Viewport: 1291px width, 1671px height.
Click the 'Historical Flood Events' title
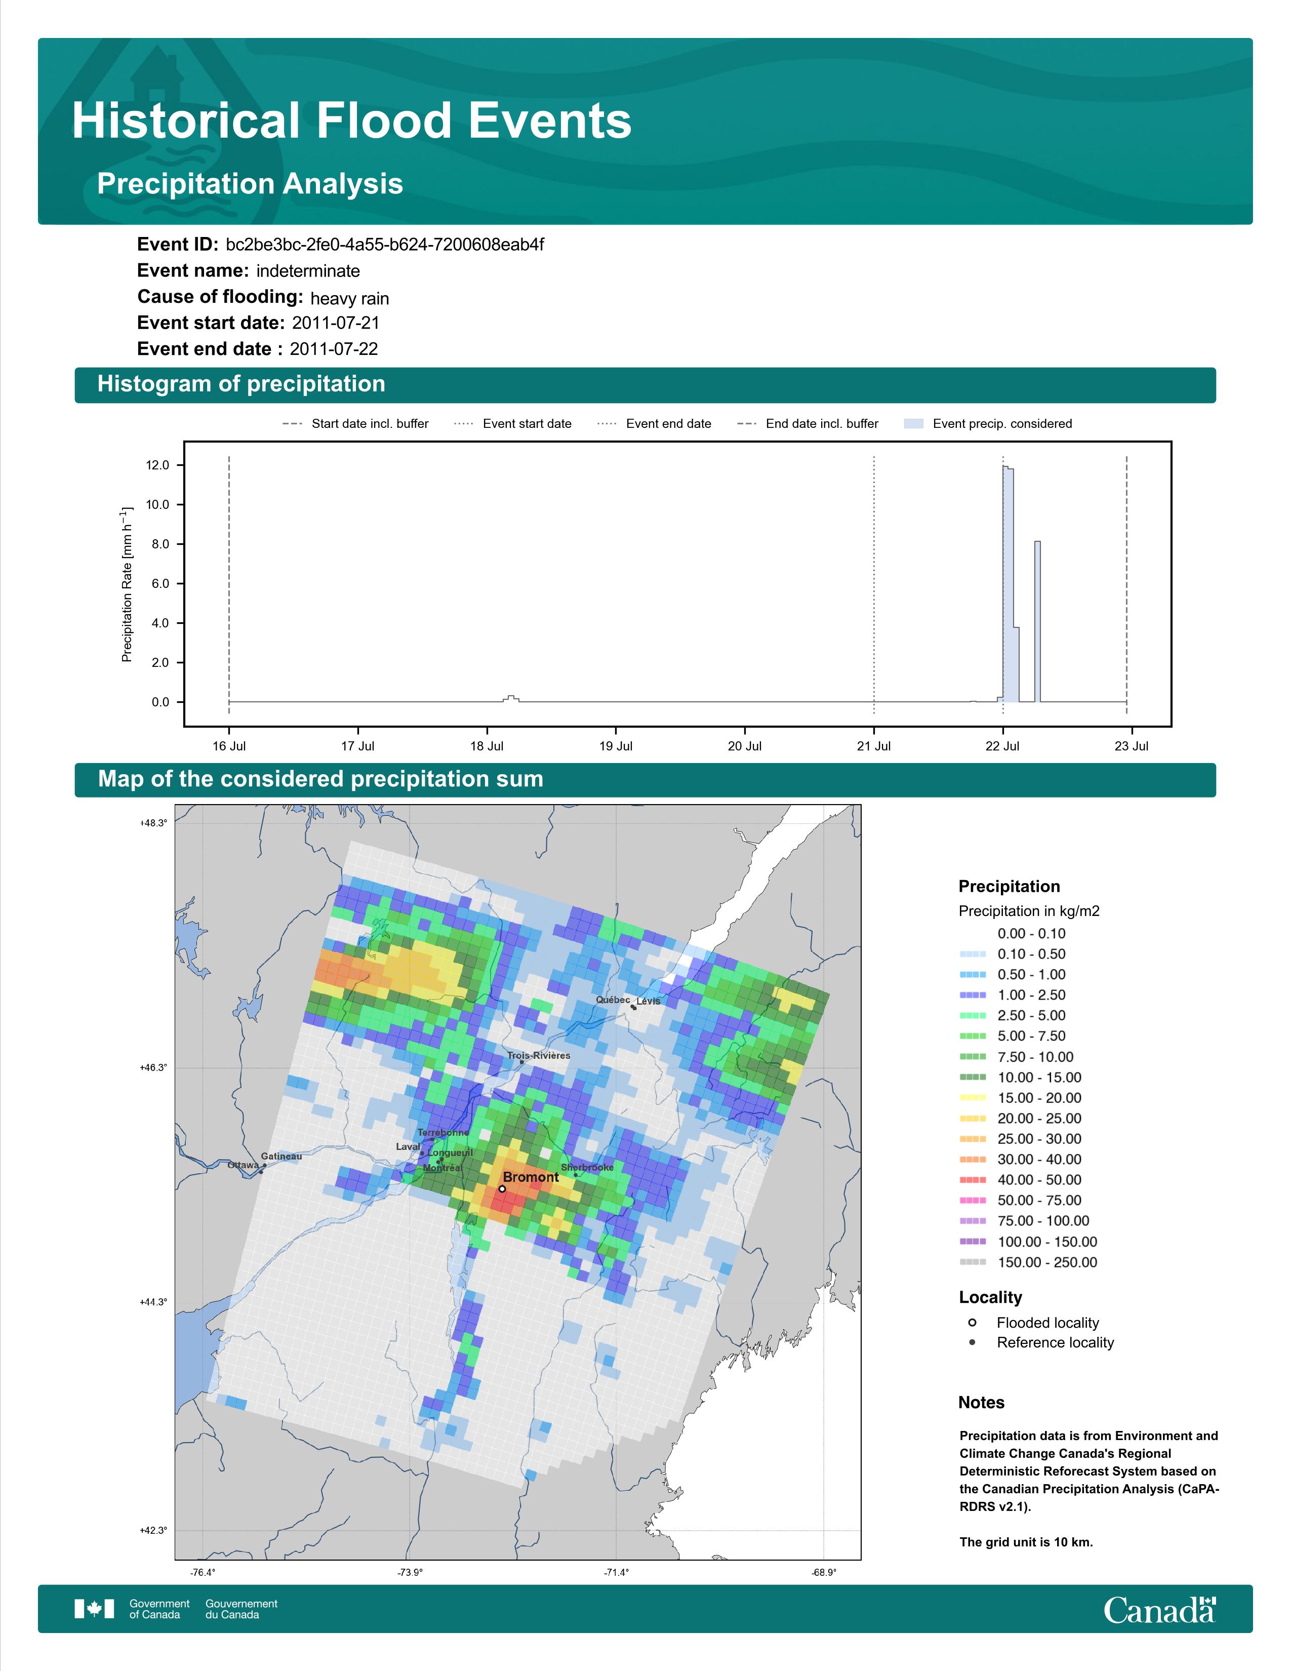click(x=352, y=121)
